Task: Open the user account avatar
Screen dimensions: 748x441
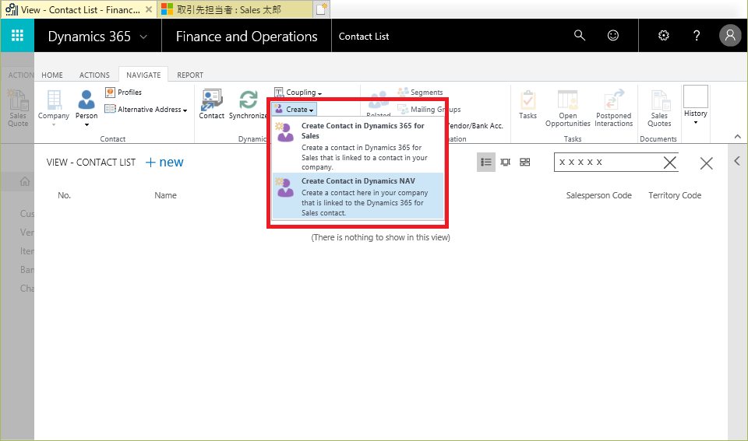Action: tap(730, 35)
